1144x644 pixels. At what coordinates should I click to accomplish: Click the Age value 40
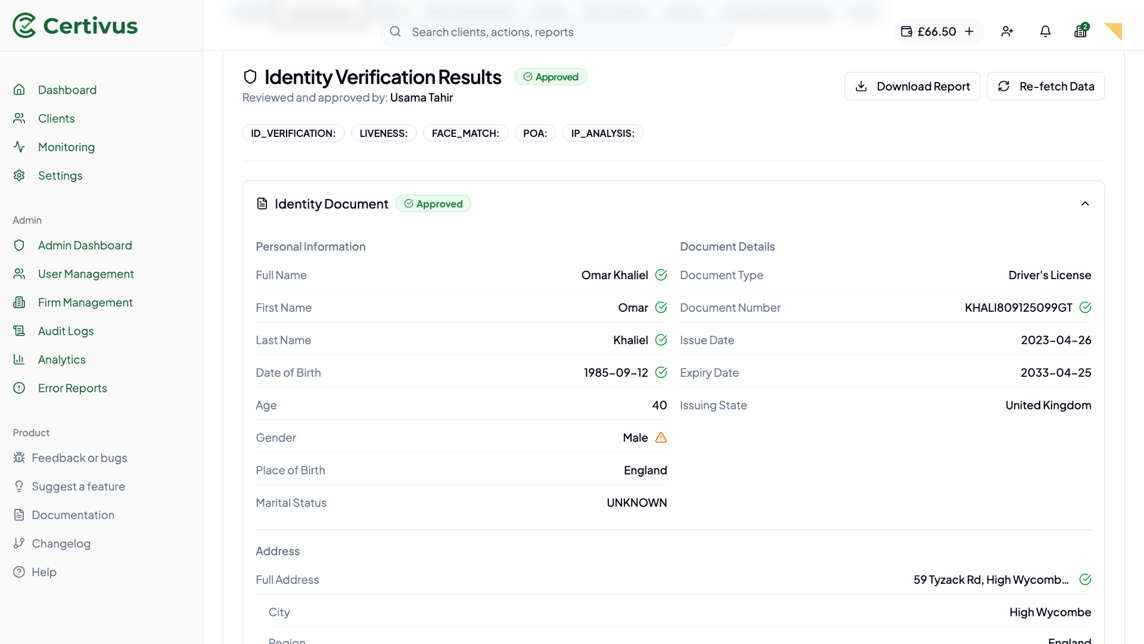659,405
